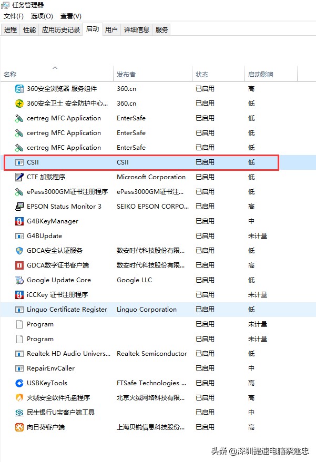Screen dimensions: 316x462
Task: Click the 火绒安全软件托盘程序 icon
Action: click(18, 398)
